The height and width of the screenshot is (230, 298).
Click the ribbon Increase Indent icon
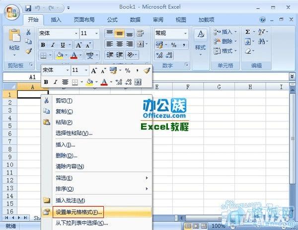[x=119, y=55]
